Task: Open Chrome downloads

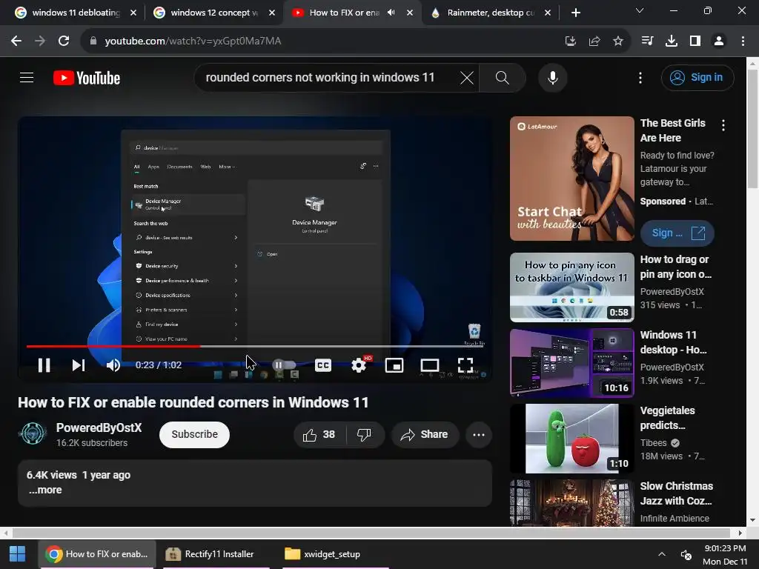Action: [x=672, y=41]
